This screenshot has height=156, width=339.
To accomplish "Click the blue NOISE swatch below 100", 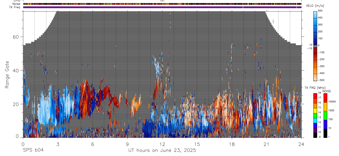I will (x=325, y=124).
